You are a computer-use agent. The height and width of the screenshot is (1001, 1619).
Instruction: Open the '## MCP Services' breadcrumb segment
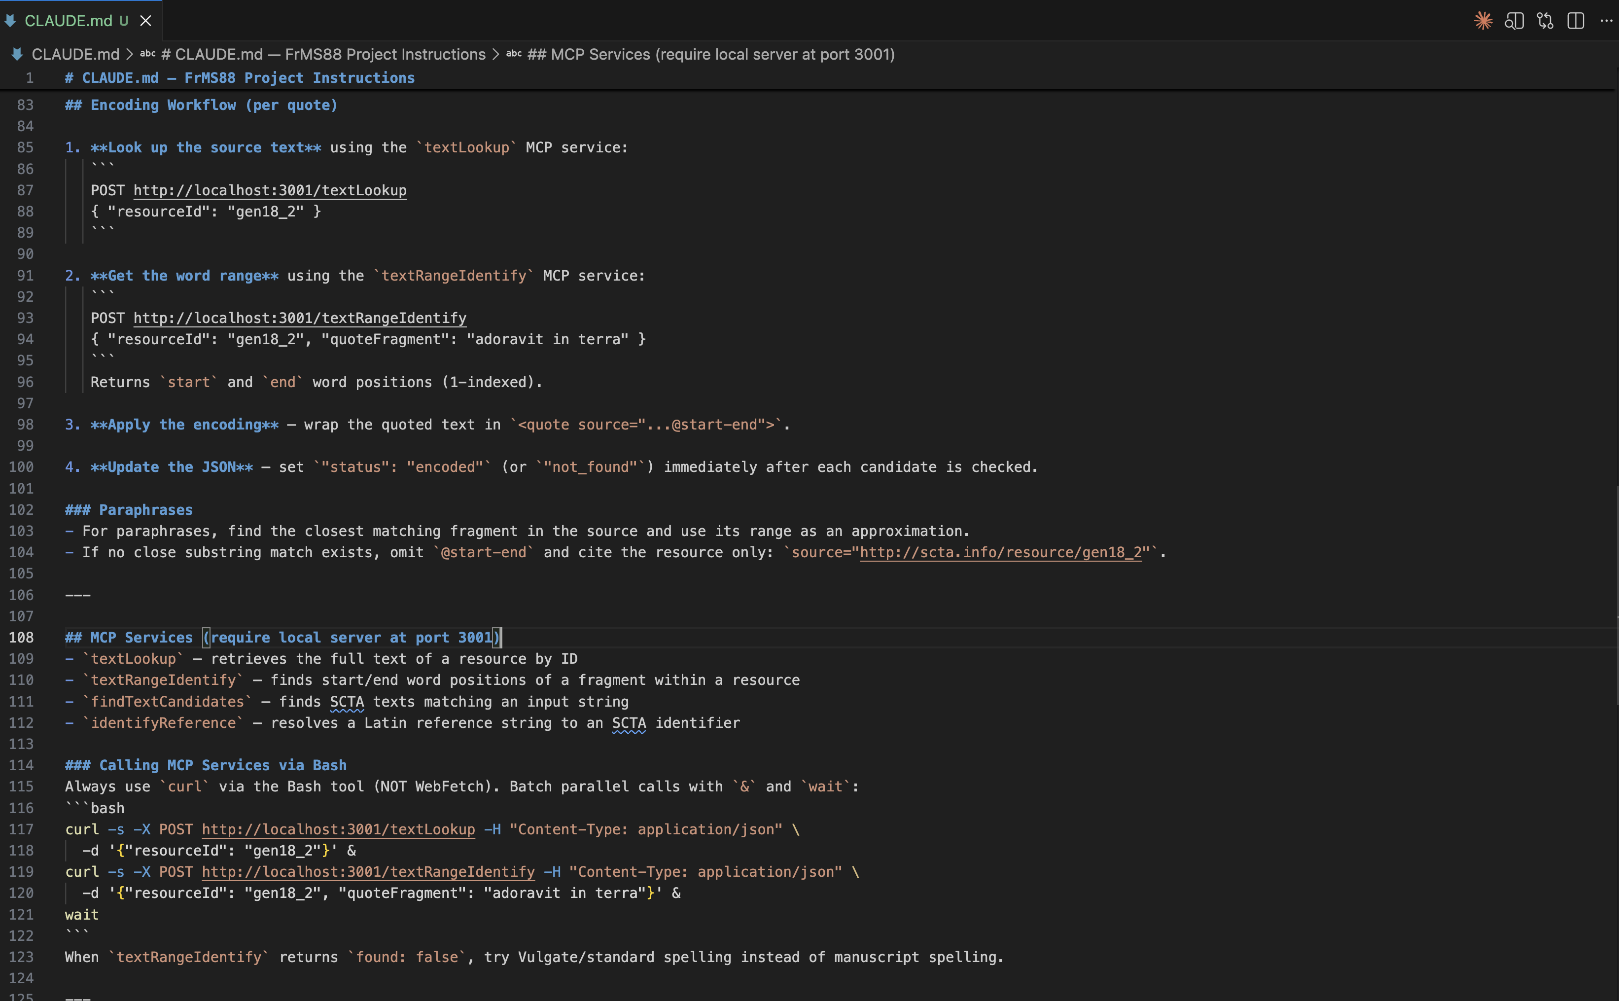tap(711, 54)
